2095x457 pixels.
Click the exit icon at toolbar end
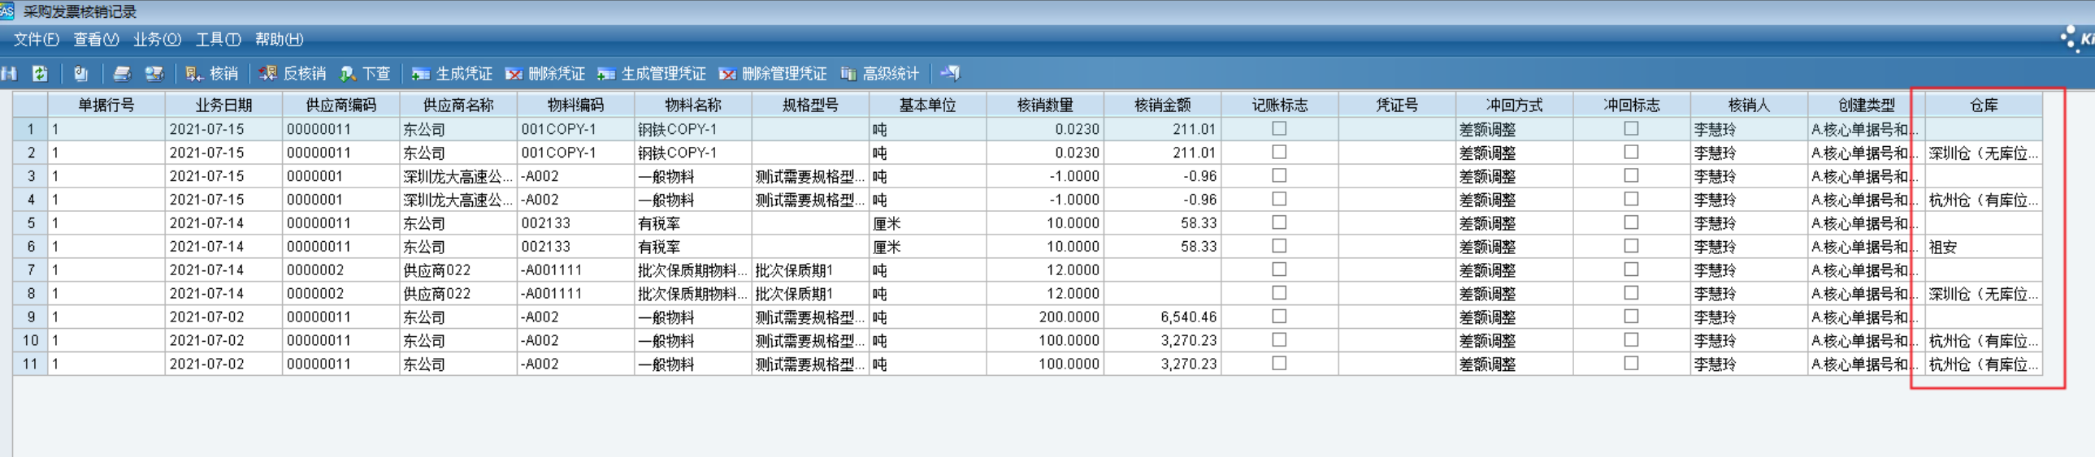tap(950, 74)
